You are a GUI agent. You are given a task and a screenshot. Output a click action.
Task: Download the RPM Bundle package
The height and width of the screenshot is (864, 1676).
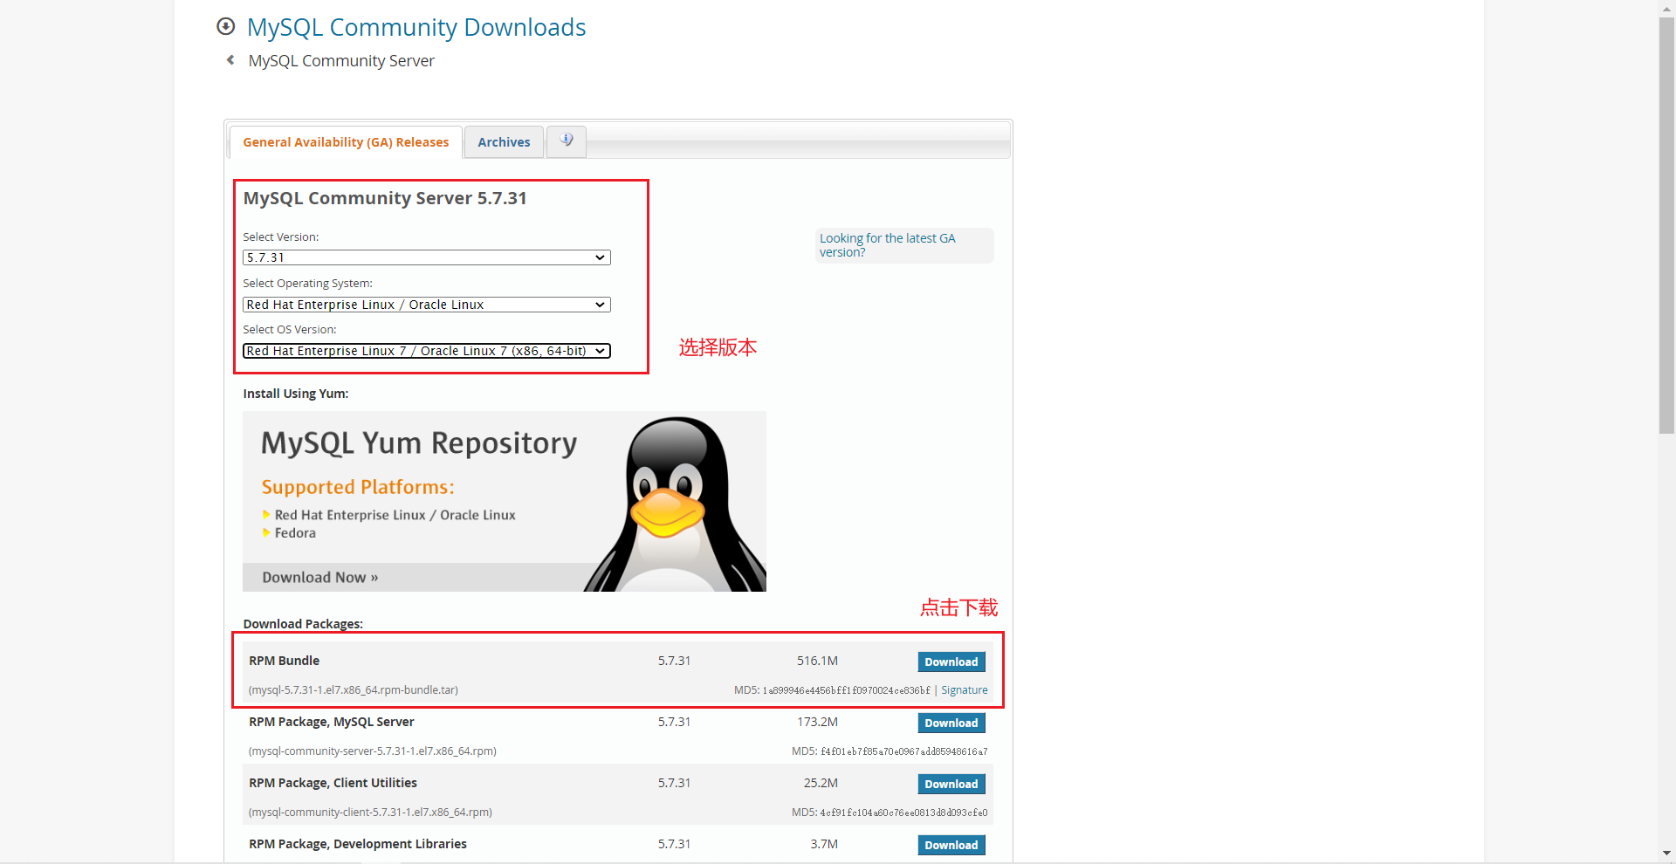click(x=951, y=662)
